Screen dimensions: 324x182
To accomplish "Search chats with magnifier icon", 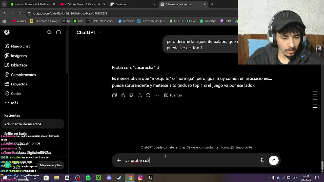I will (49, 32).
